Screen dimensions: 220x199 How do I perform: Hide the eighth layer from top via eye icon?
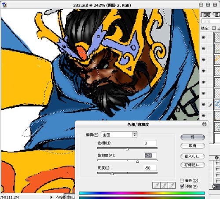coord(203,116)
